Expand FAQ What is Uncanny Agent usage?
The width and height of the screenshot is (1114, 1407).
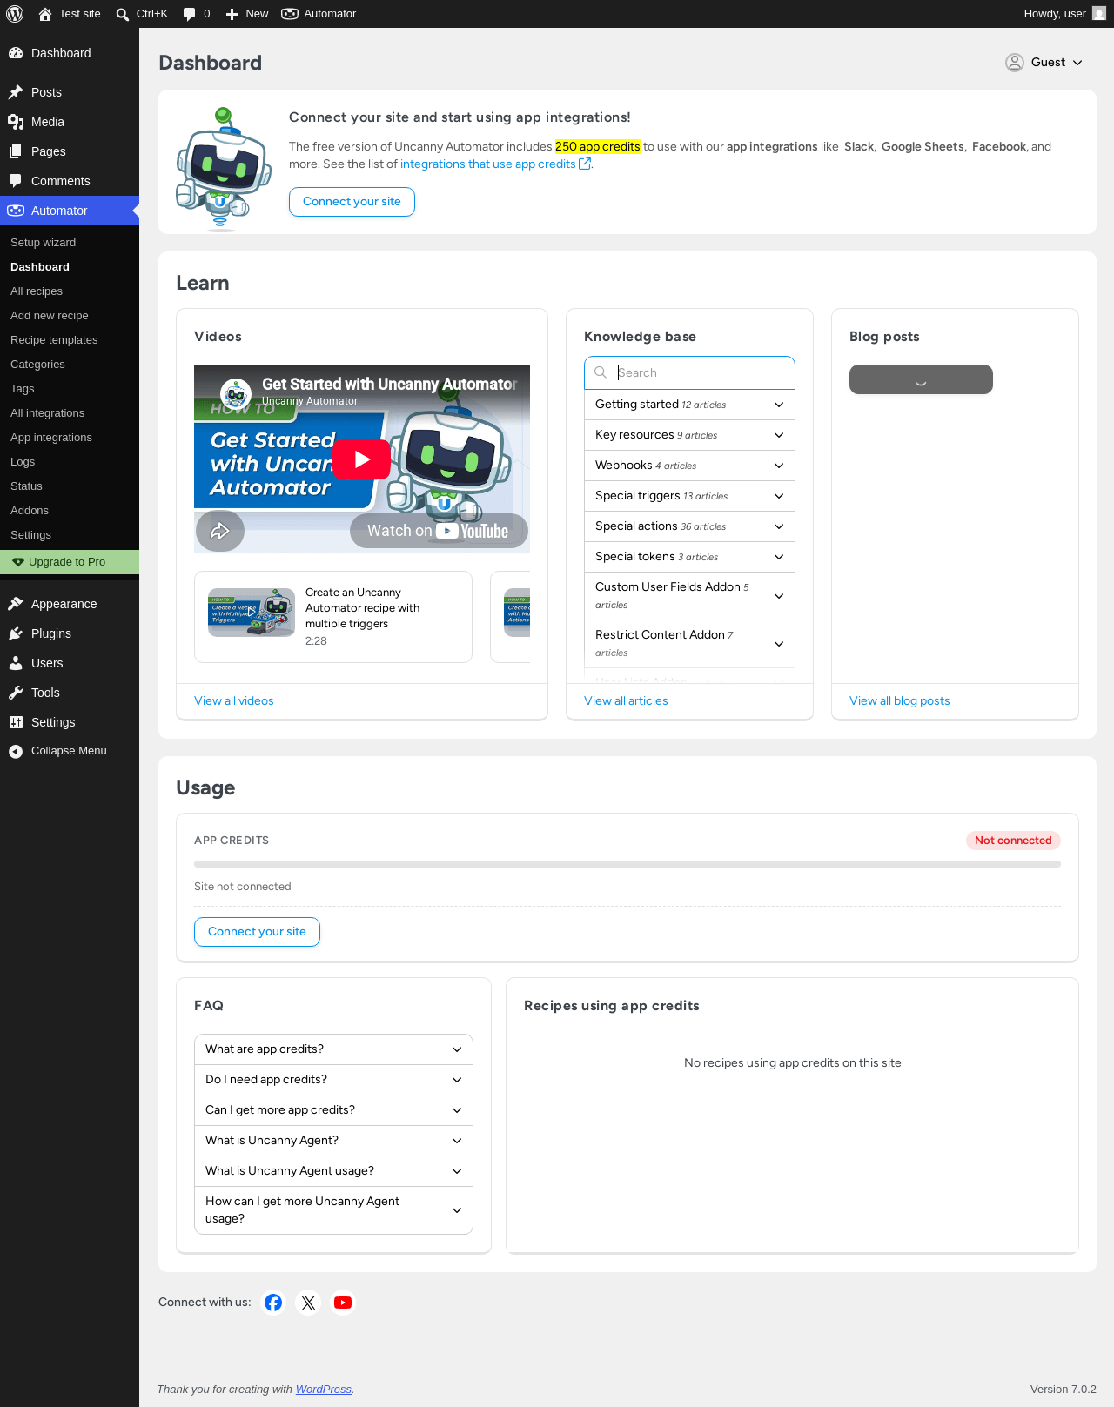(333, 1171)
